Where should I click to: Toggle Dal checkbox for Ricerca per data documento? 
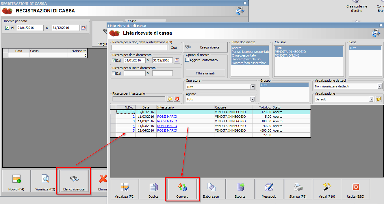coord(114,61)
